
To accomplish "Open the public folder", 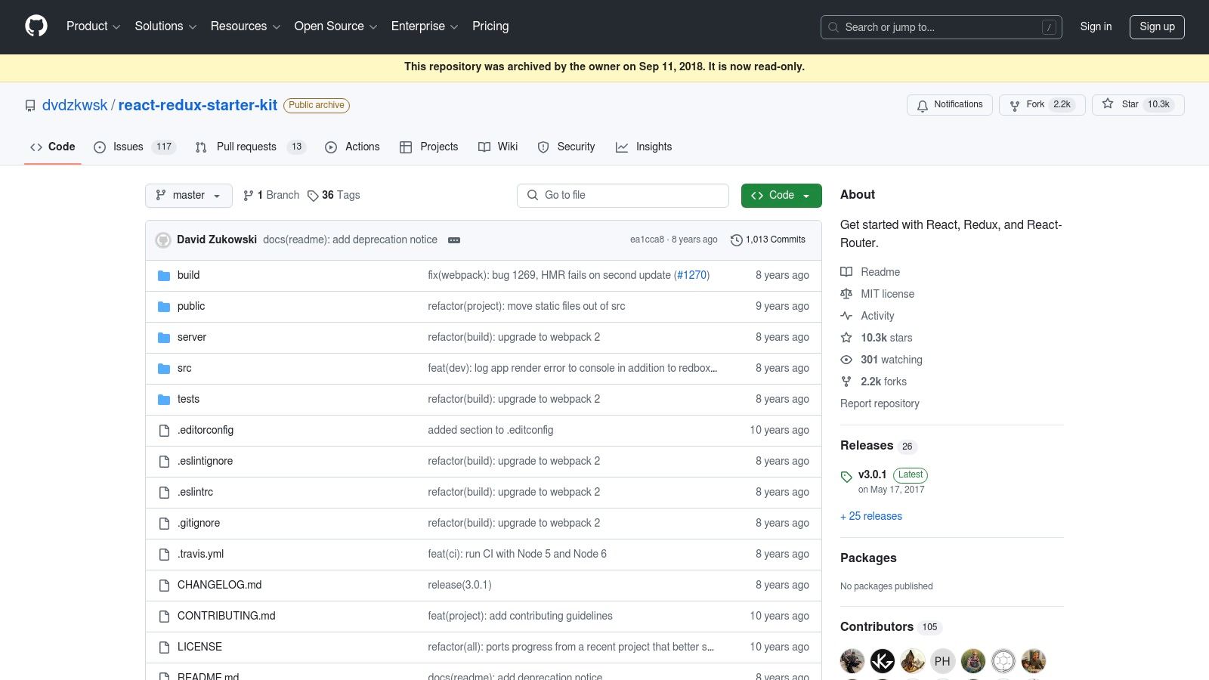I will tap(191, 306).
